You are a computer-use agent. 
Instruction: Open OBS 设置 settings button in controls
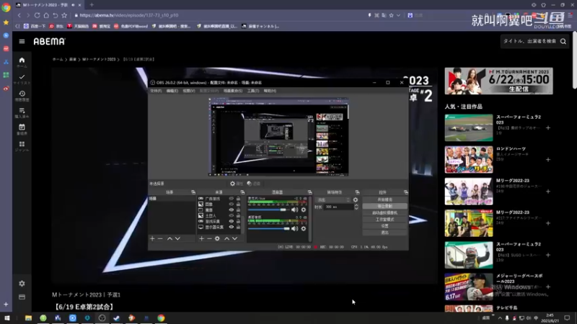(x=385, y=226)
